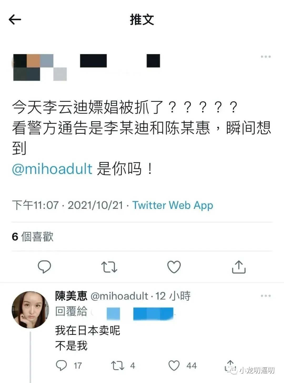Share 陳美惠's reply tweet
Screen dimensions: 284x383
point(230,365)
